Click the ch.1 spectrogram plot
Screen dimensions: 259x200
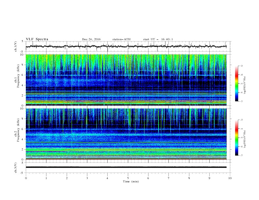click(x=126, y=80)
